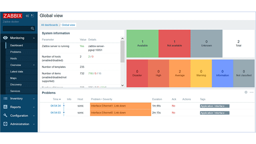The width and height of the screenshot is (256, 144).
Task: Click the search magnifier icon
Action: 32,28
